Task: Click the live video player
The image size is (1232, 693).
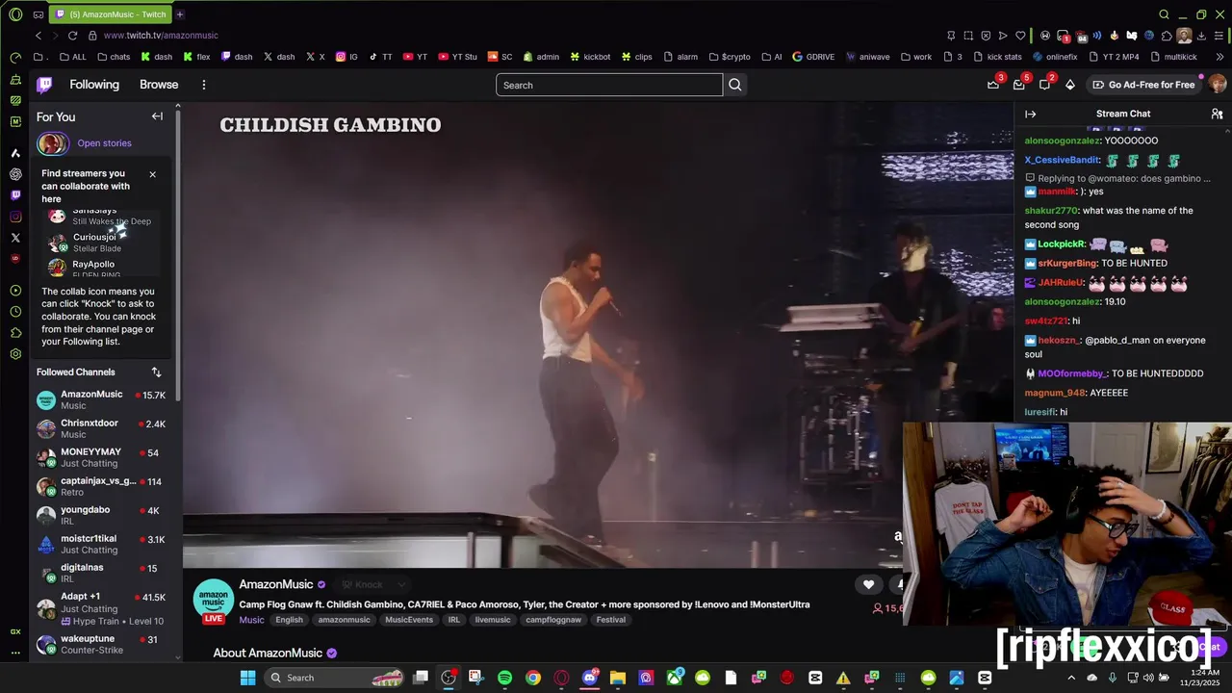Action: click(x=597, y=337)
